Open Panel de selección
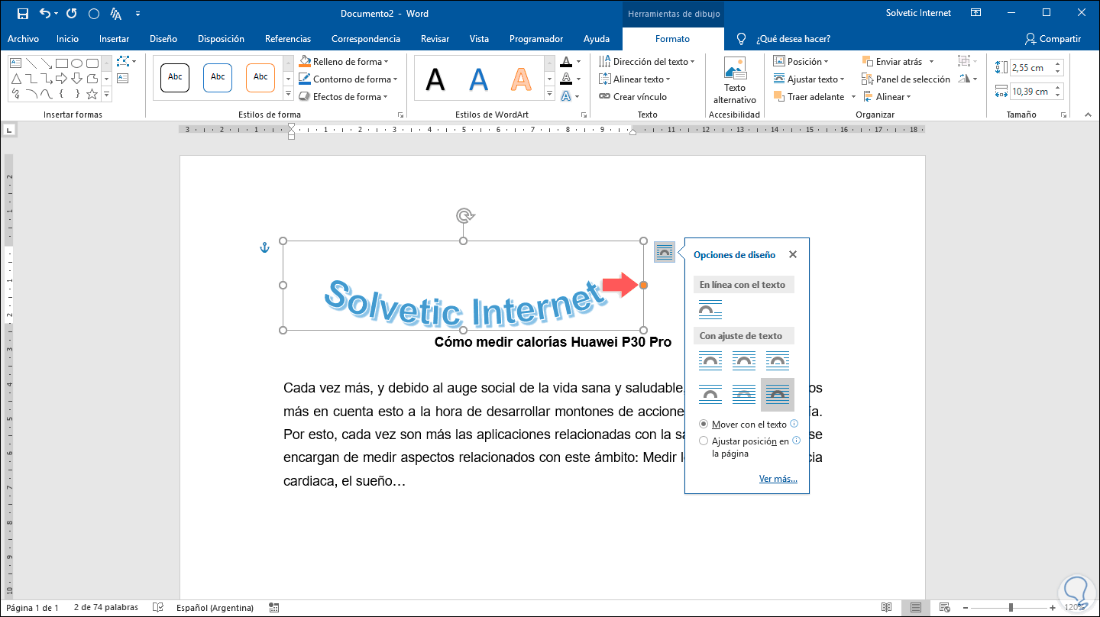This screenshot has width=1100, height=617. [906, 79]
